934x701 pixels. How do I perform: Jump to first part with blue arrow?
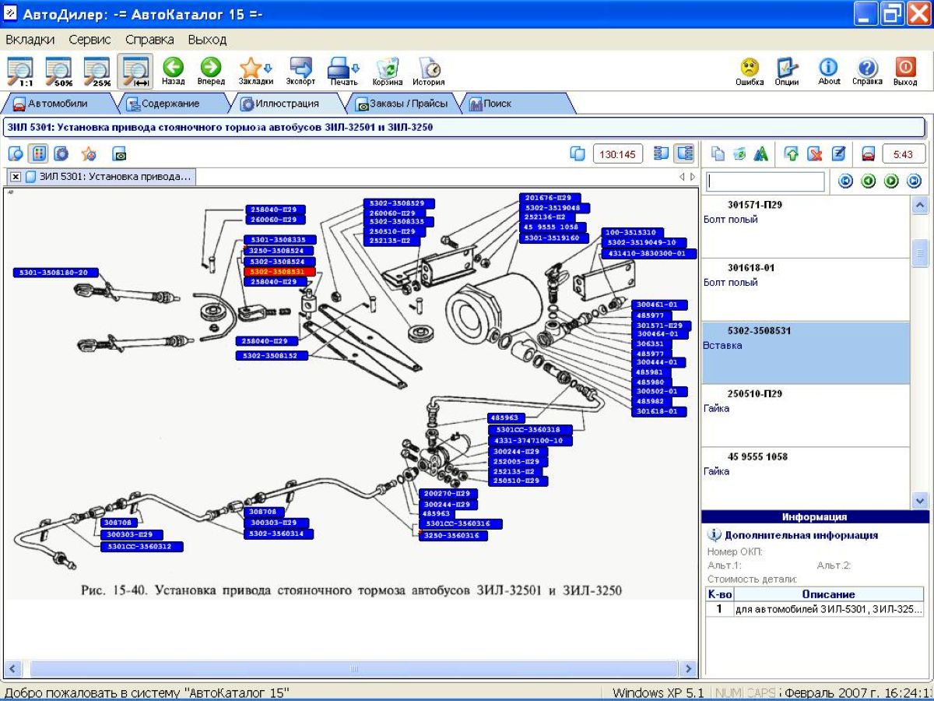pos(845,181)
